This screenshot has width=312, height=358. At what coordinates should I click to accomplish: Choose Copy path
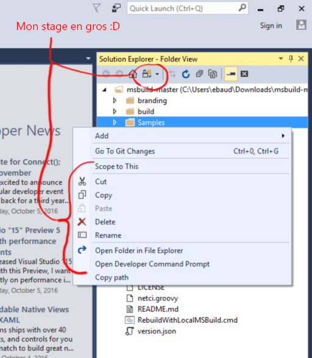point(182,277)
